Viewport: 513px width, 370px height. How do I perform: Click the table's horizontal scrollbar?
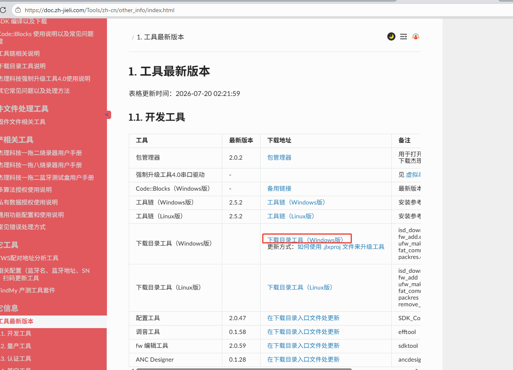[244, 369]
